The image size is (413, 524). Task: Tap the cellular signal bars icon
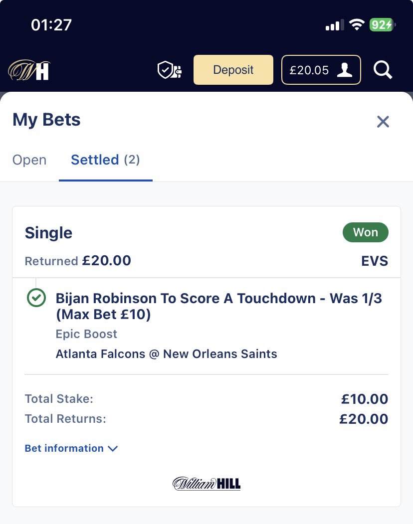334,25
